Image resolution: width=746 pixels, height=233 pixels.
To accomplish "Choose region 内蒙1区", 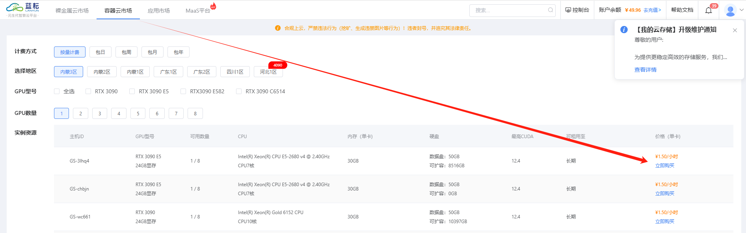I will (x=135, y=72).
